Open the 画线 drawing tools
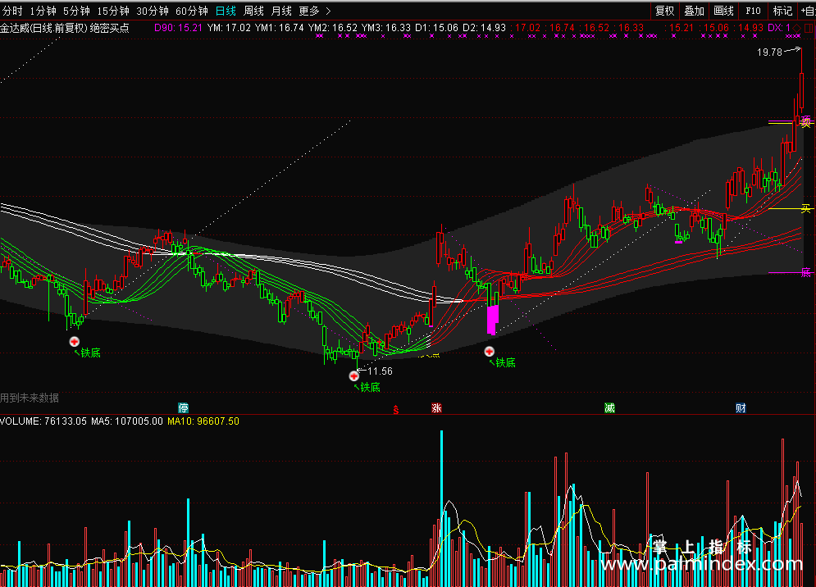 724,11
